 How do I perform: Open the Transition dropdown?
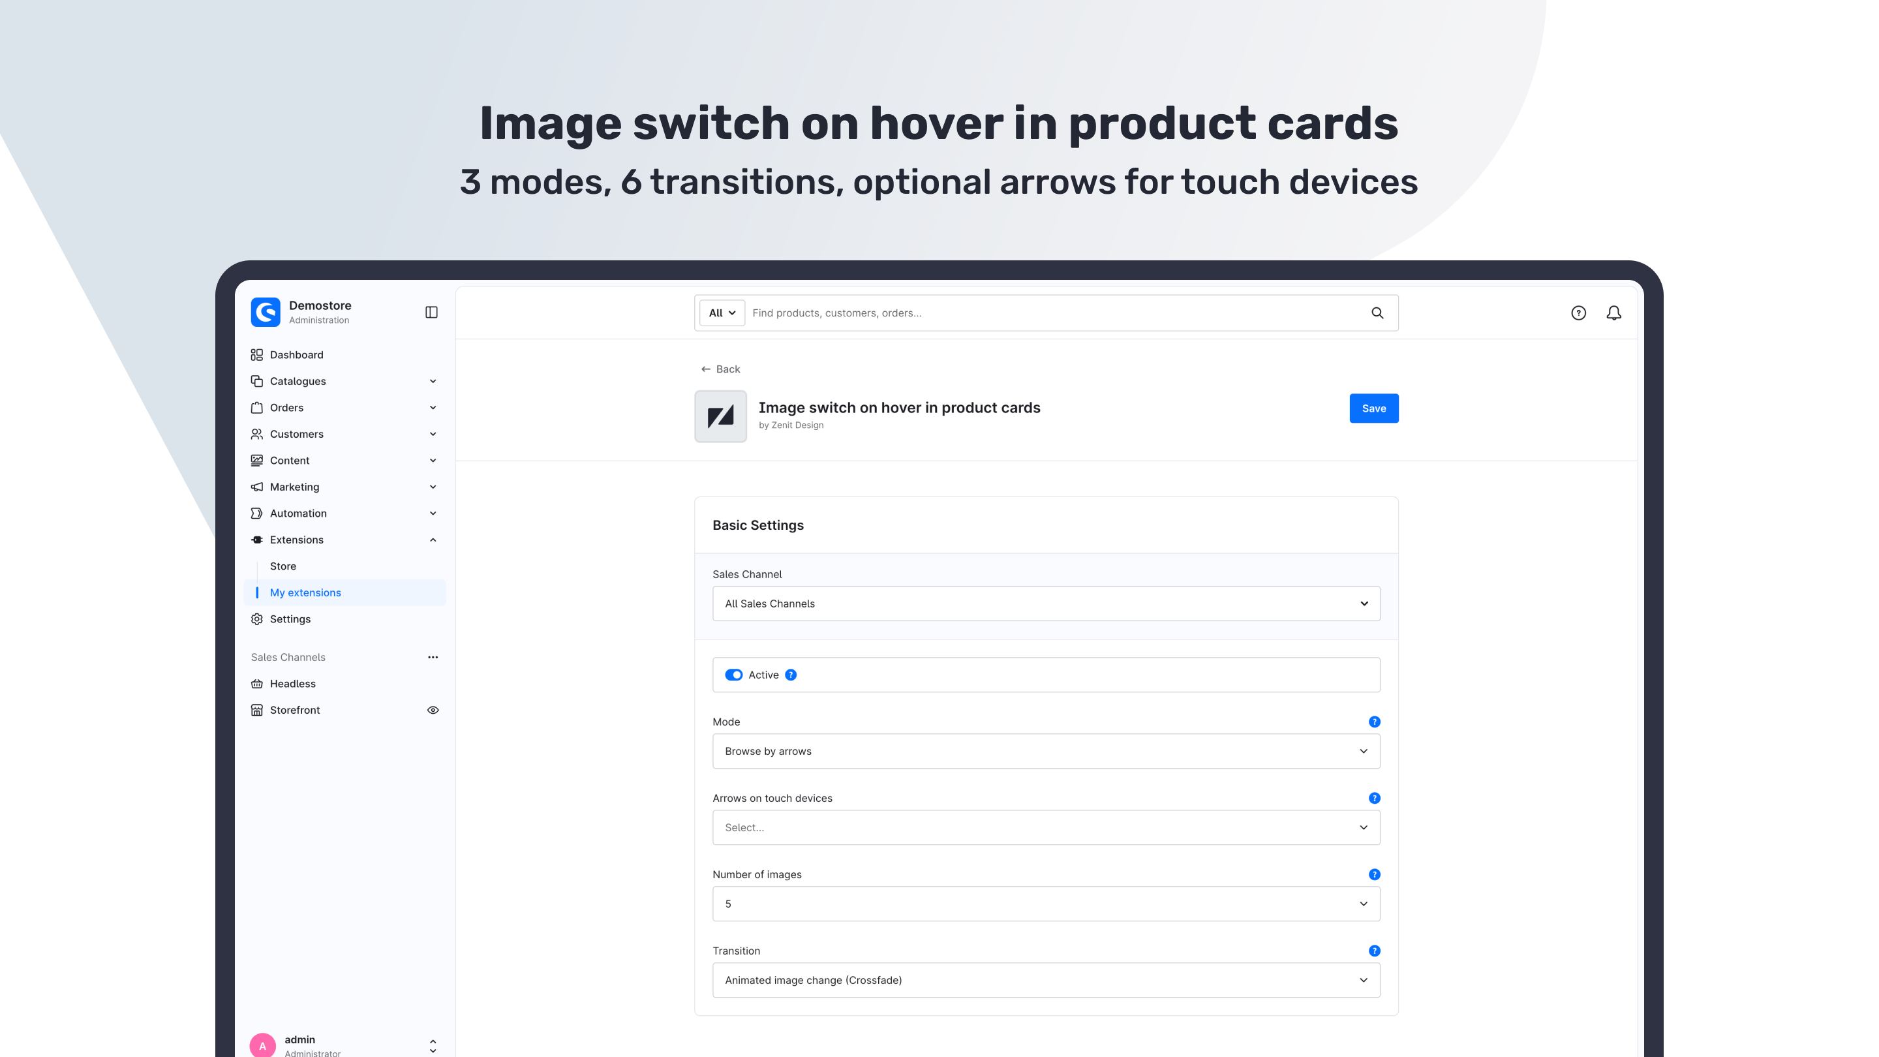[x=1046, y=979]
